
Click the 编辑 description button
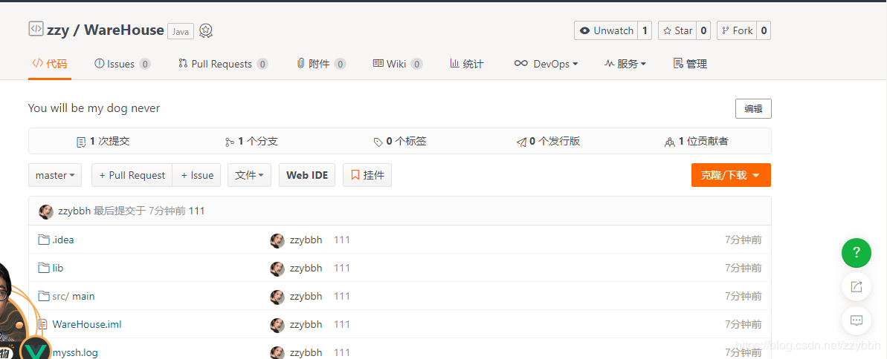(753, 109)
